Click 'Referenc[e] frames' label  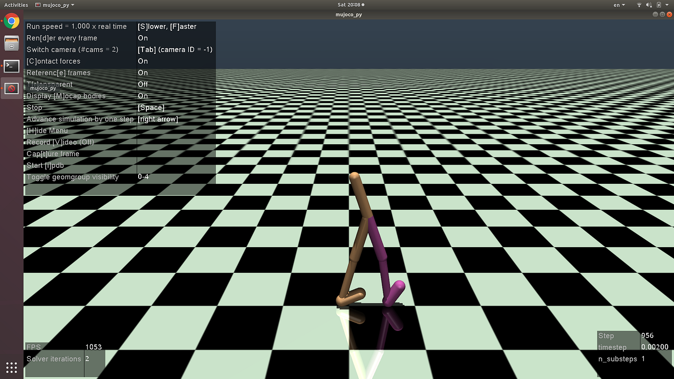coord(58,73)
